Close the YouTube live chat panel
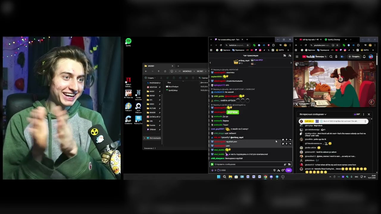Viewport: 381px width, 214px height. 369,114
